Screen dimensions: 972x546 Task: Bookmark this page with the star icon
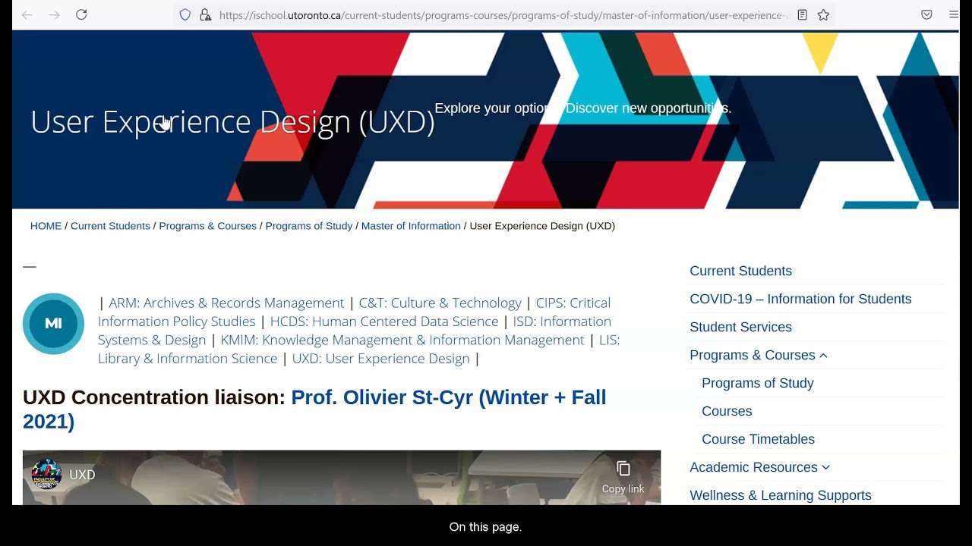pyautogui.click(x=823, y=15)
